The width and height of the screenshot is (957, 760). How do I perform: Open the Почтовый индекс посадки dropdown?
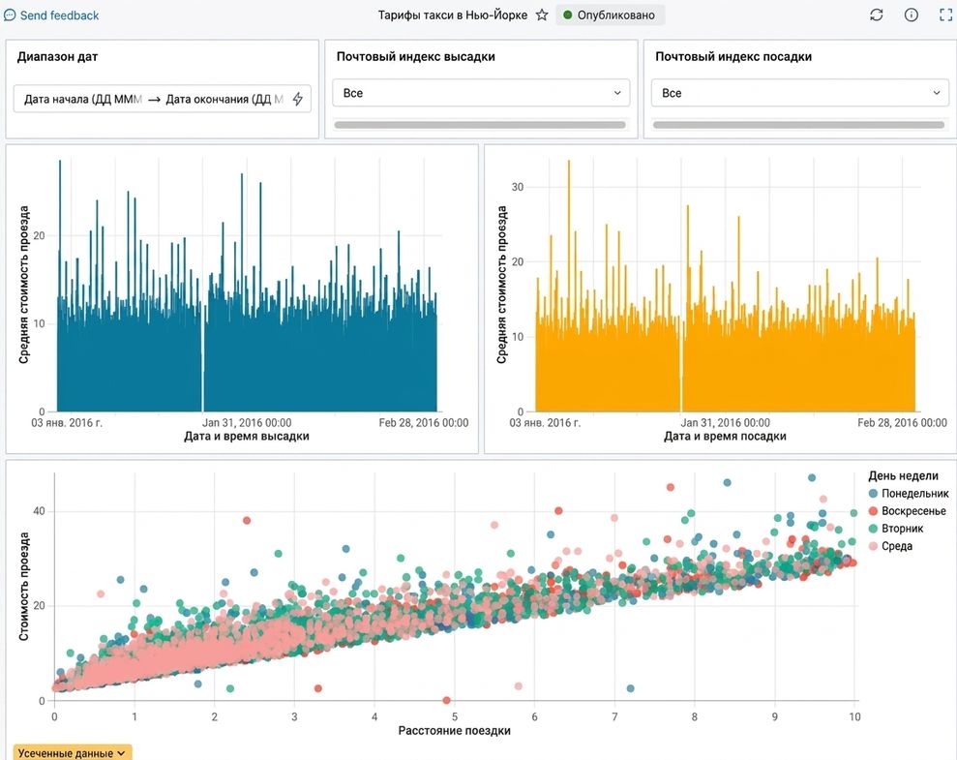pos(799,93)
